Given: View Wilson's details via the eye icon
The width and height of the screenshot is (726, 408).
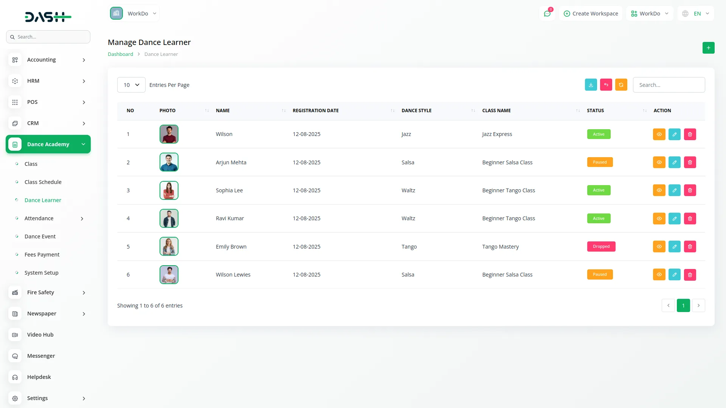Looking at the screenshot, I should (659, 134).
